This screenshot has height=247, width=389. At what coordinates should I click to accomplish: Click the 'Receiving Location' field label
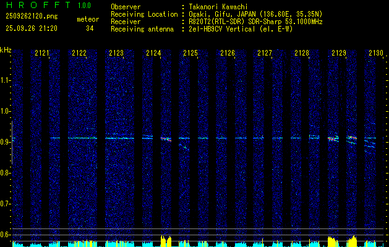coord(144,14)
